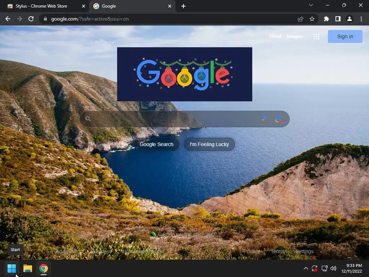
Task: Bookmark this tab with star icon
Action: (312, 19)
